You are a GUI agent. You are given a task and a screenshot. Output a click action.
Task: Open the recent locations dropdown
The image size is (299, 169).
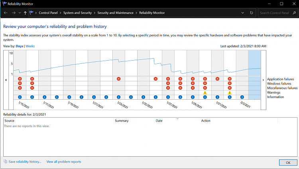(x=20, y=13)
